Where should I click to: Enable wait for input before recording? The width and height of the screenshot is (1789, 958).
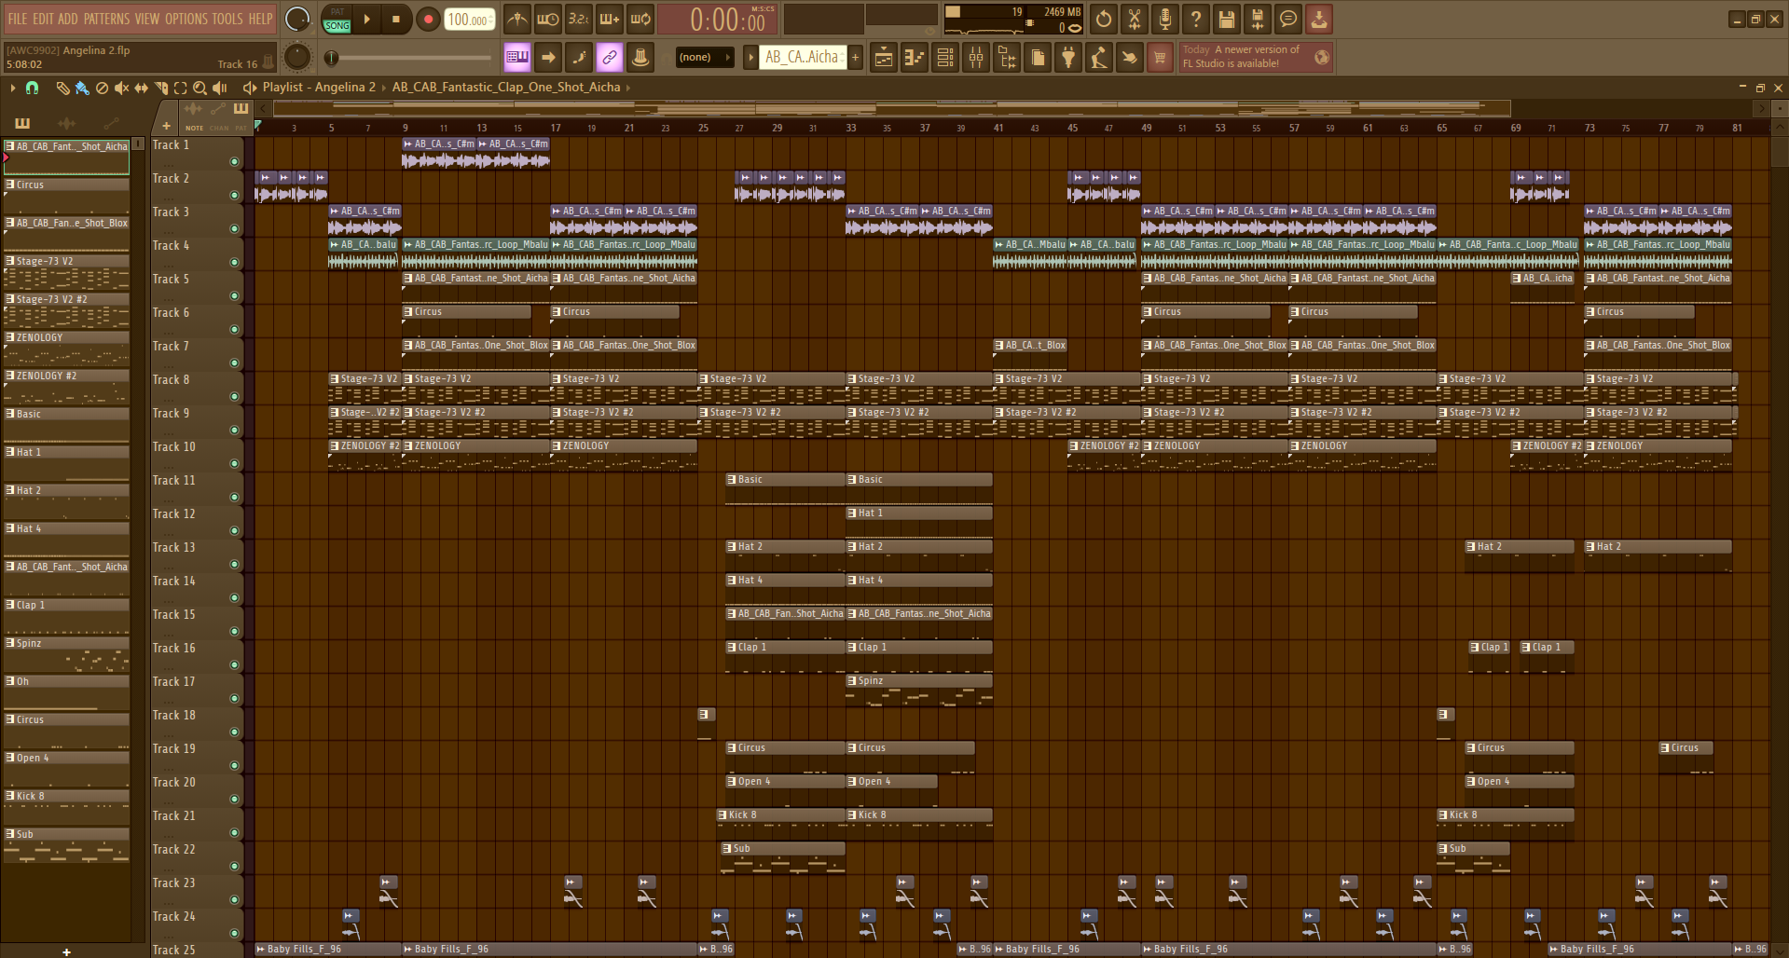coord(548,19)
